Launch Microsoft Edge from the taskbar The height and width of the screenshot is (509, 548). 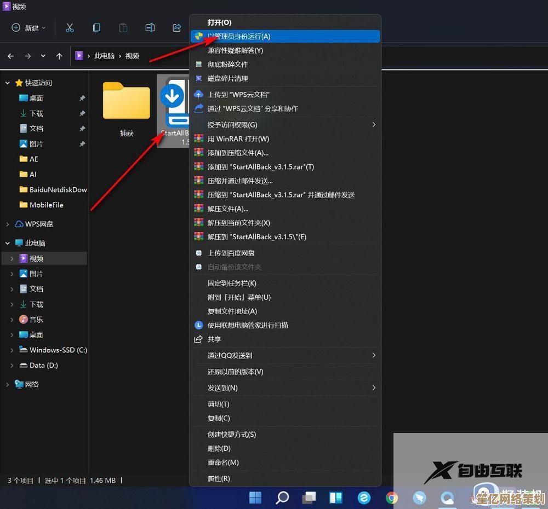(364, 498)
